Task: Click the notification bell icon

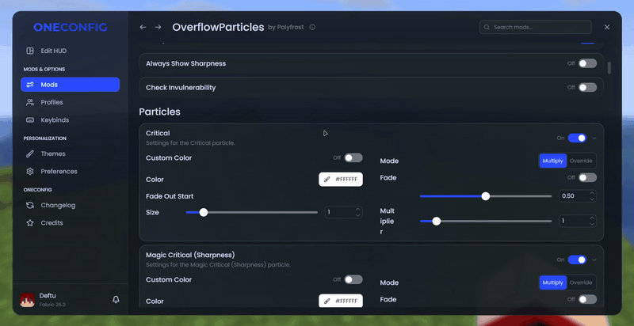Action: pyautogui.click(x=116, y=299)
